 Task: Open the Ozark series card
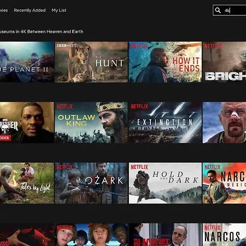pos(91,183)
